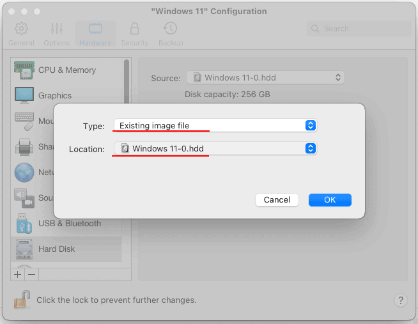The width and height of the screenshot is (418, 324).
Task: Open the General settings gear icon
Action: pyautogui.click(x=21, y=29)
